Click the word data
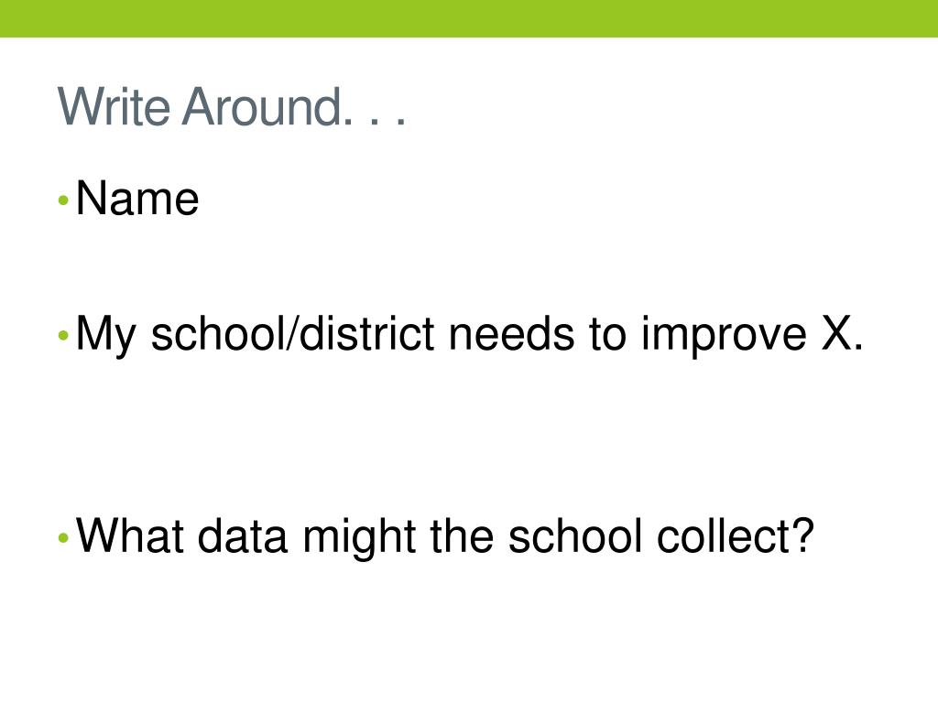 click(x=242, y=535)
